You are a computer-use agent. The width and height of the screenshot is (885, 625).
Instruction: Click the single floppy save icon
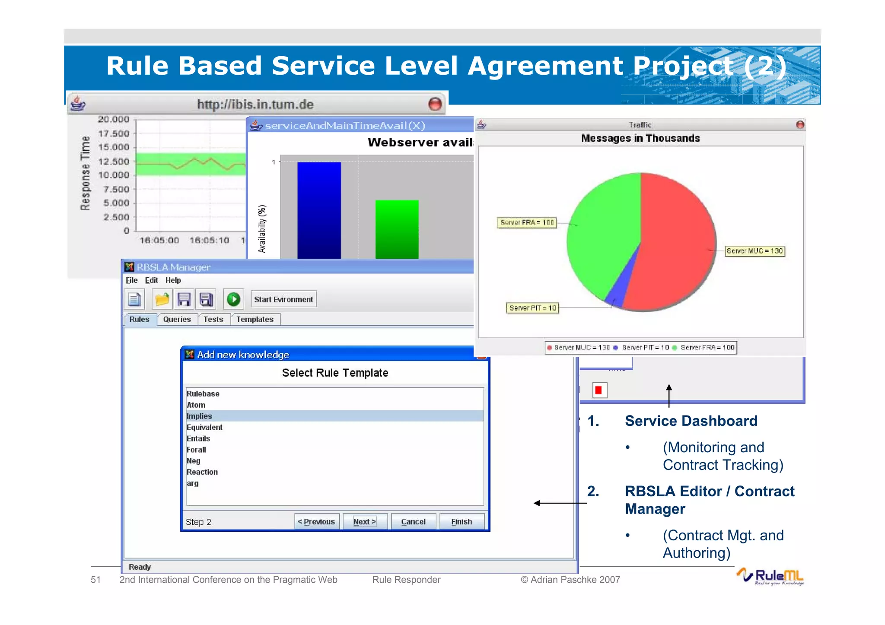[184, 299]
